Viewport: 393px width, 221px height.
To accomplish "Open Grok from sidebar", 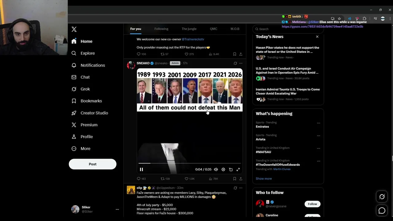I will (81, 89).
